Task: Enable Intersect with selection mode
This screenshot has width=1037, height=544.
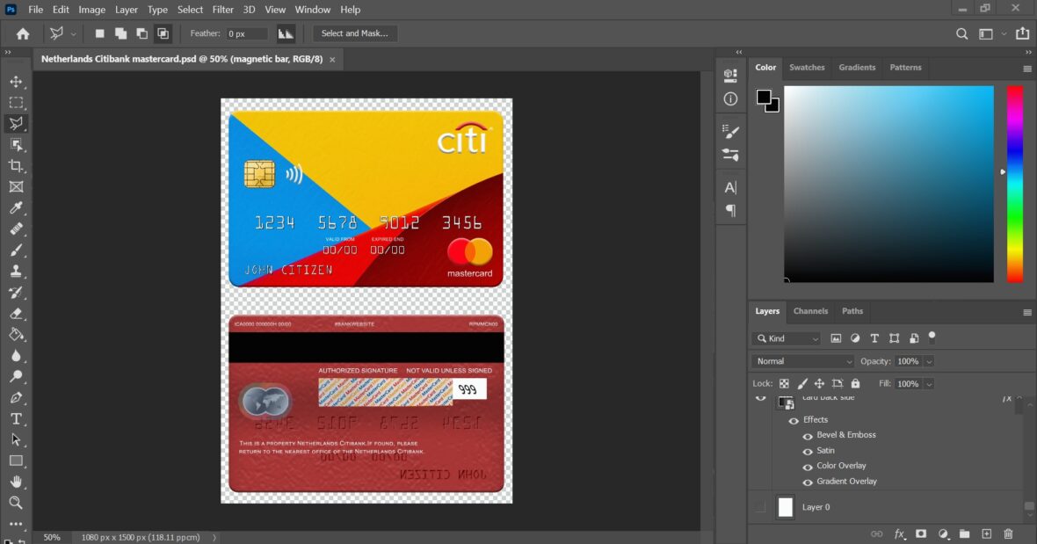Action: pyautogui.click(x=163, y=33)
